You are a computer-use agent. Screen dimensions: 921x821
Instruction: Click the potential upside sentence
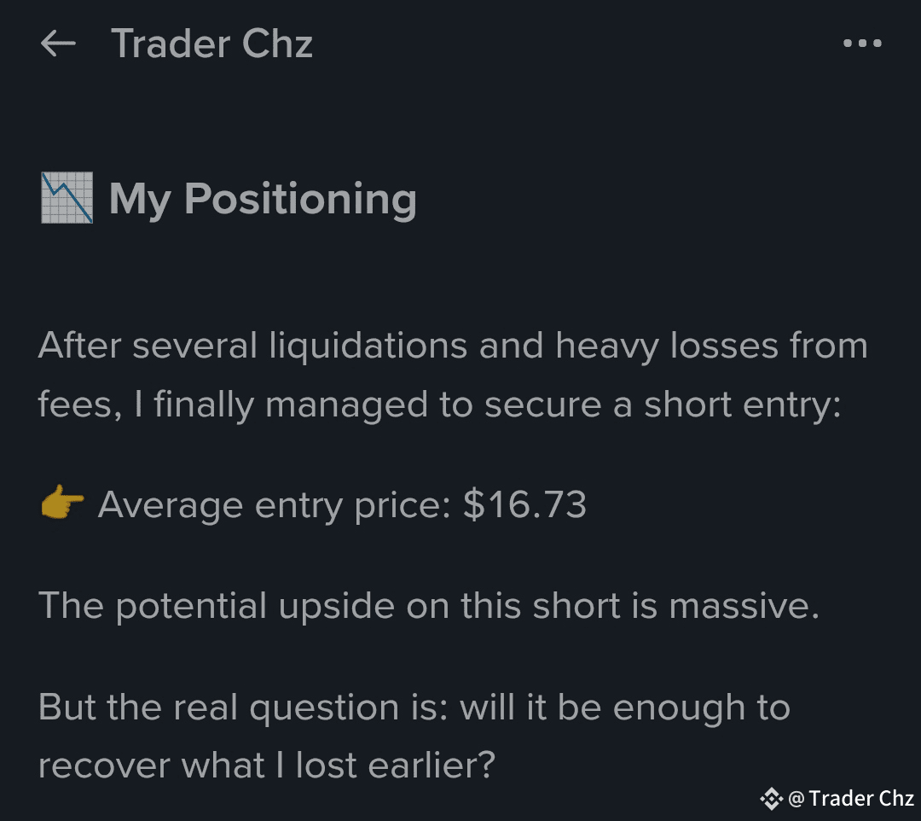point(429,606)
